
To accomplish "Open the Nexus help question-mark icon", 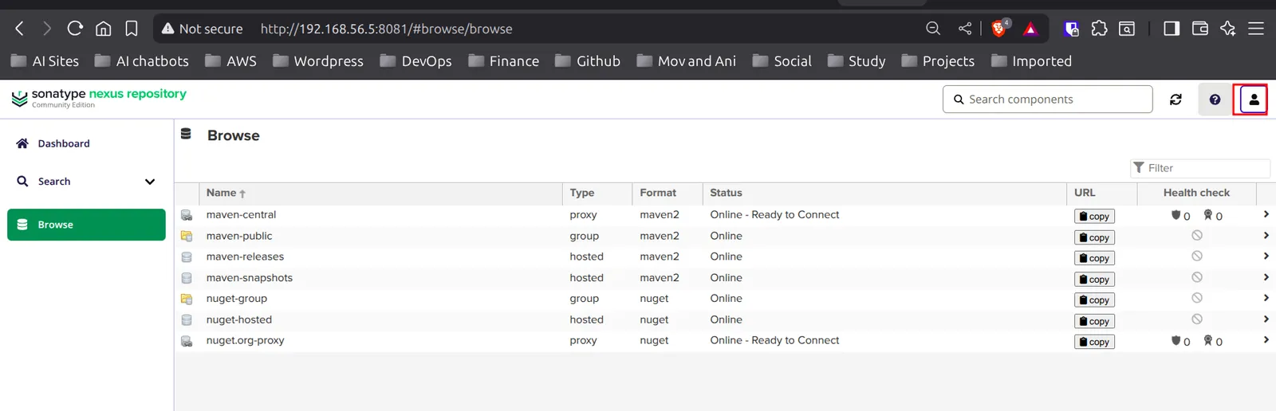I will pos(1215,100).
